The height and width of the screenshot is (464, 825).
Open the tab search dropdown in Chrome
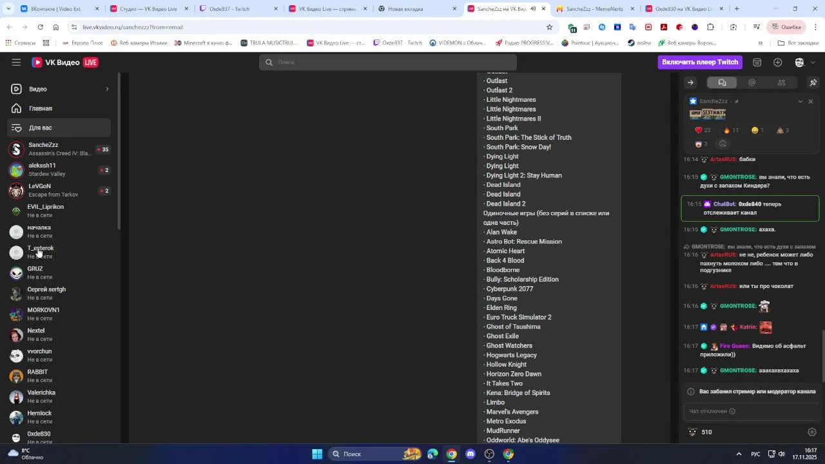pyautogui.click(x=9, y=9)
